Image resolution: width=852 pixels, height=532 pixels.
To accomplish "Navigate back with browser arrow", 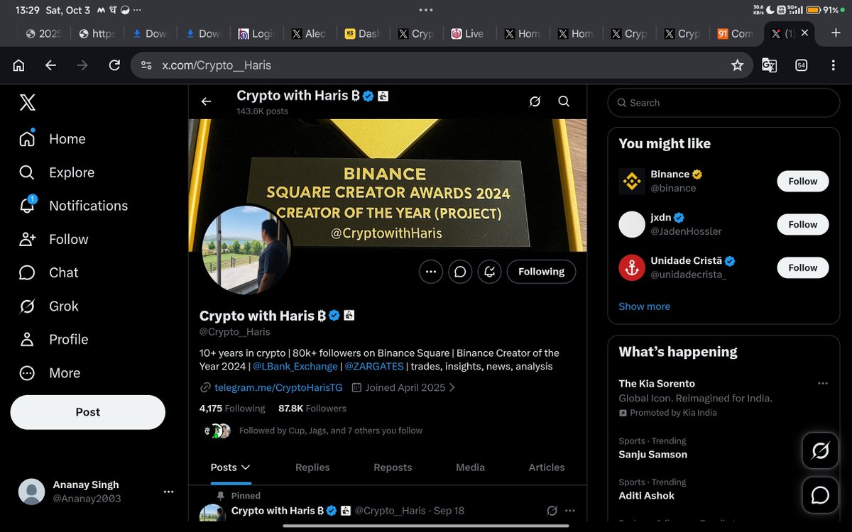I will pyautogui.click(x=50, y=65).
